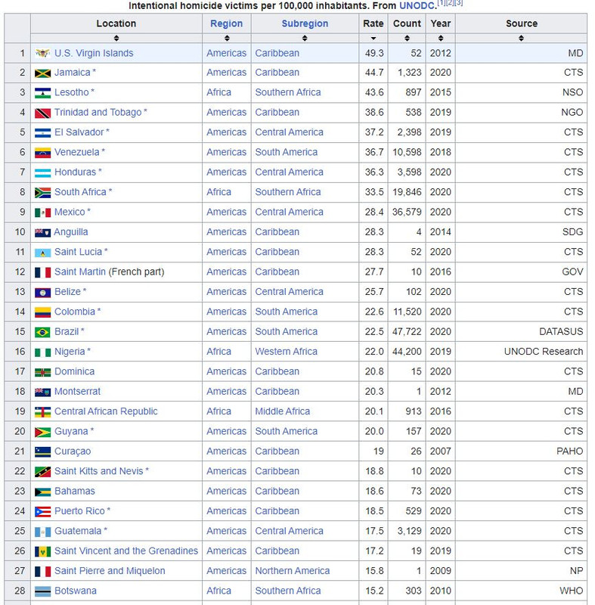Sort by Rate using the down arrow
Viewport: 595px width, 605px height.
(373, 39)
